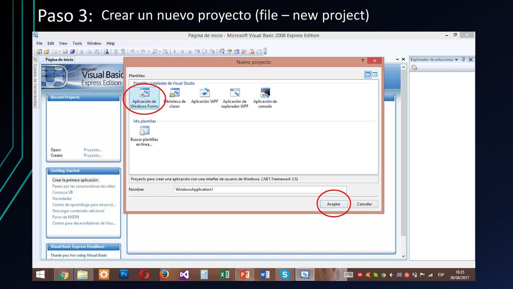Pick Aplicación de explorador WPF template
The height and width of the screenshot is (289, 513).
(234, 98)
